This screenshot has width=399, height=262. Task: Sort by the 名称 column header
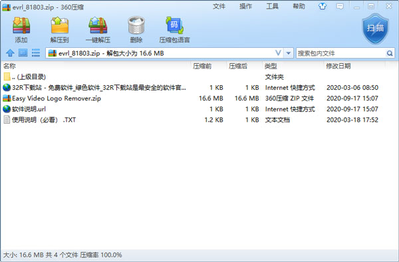click(x=9, y=66)
